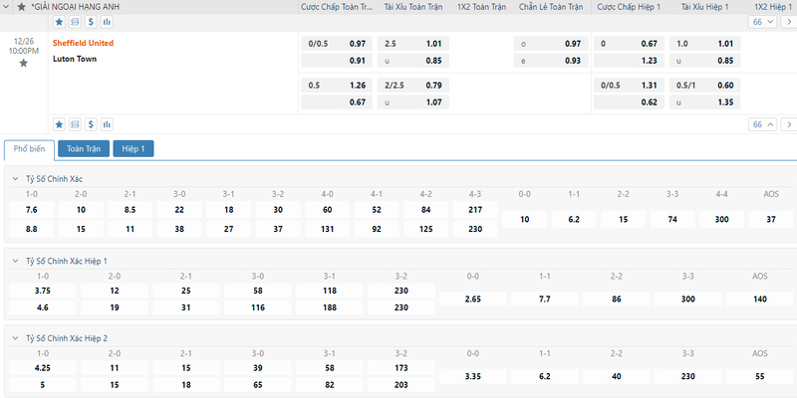The image size is (797, 398).
Task: Switch to the Hiệp 1 tab
Action: (133, 148)
